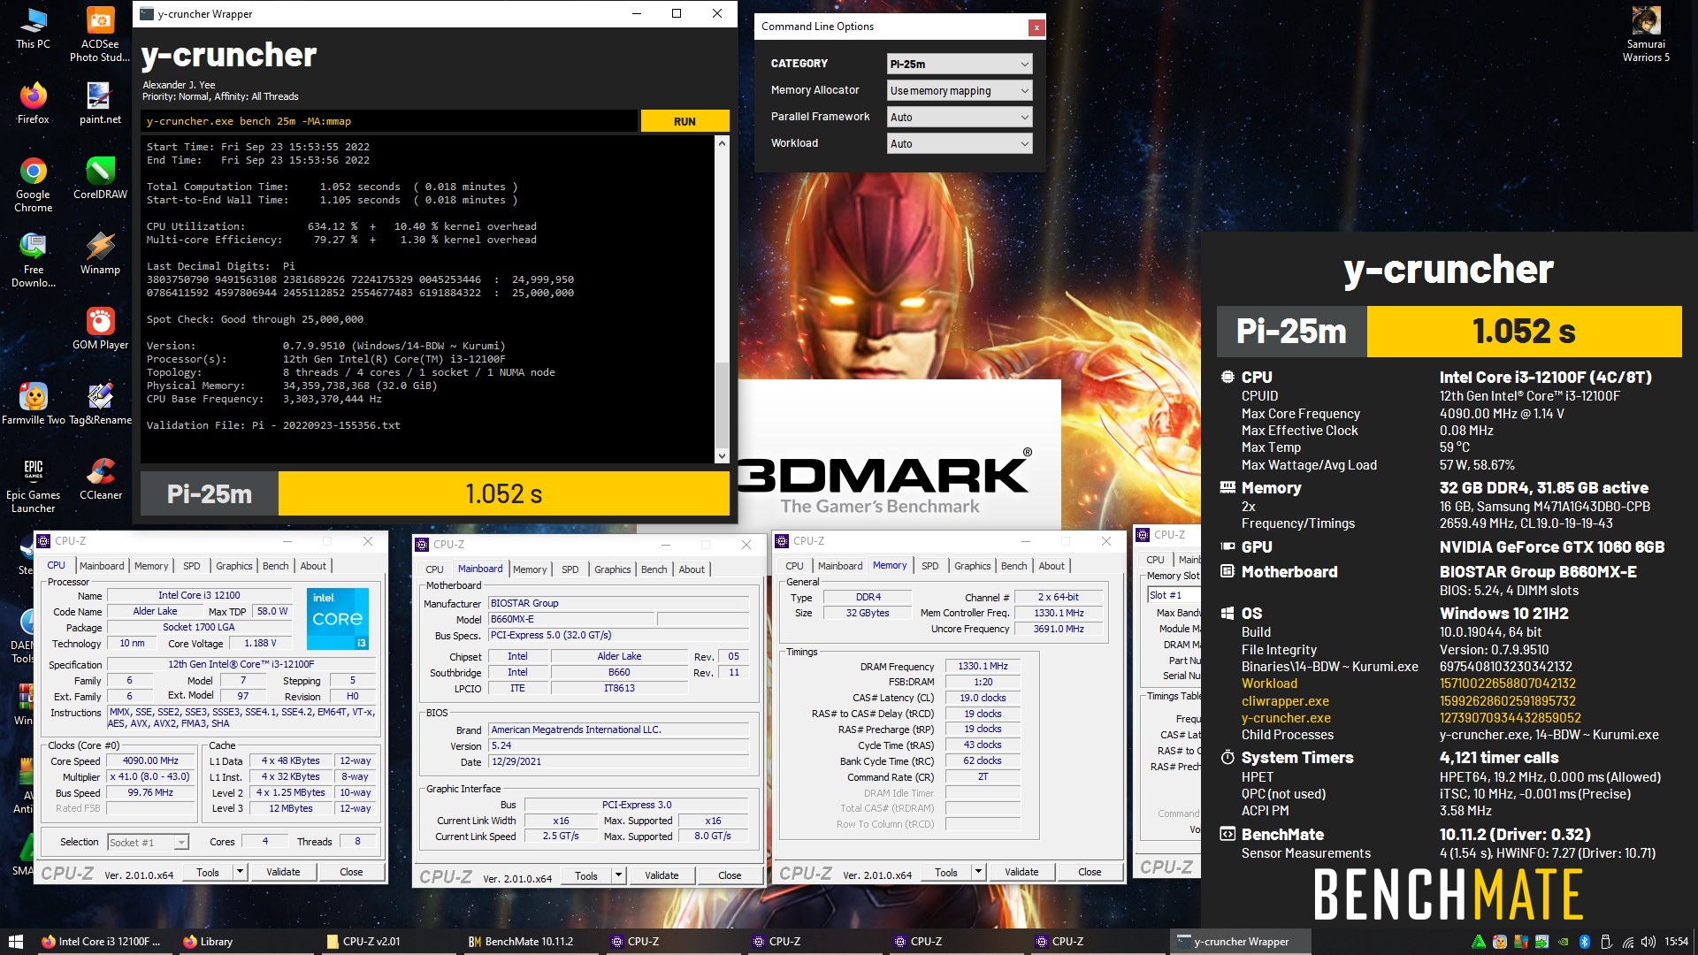Expand Tools arrow in CPU-Z Memory window
The height and width of the screenshot is (955, 1698).
pyautogui.click(x=978, y=872)
